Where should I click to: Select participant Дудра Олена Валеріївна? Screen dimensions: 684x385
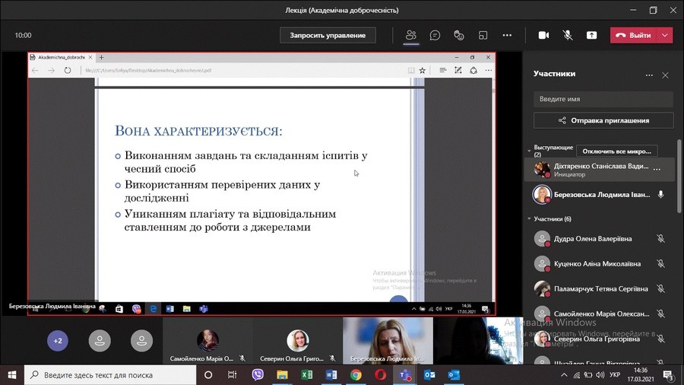601,239
